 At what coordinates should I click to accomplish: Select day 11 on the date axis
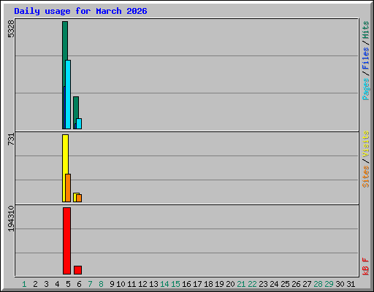[x=131, y=284]
